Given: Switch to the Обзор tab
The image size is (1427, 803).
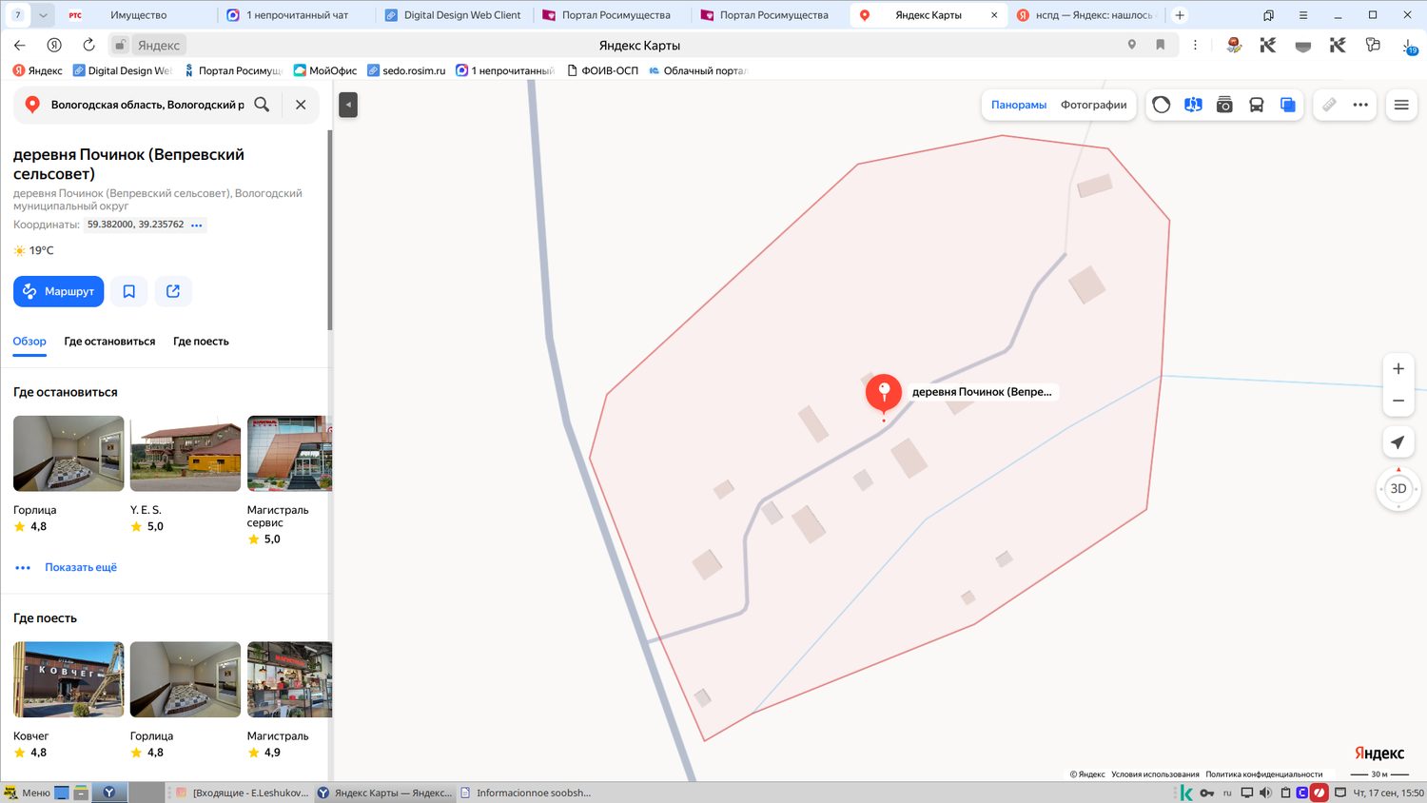Looking at the screenshot, I should click(x=29, y=342).
